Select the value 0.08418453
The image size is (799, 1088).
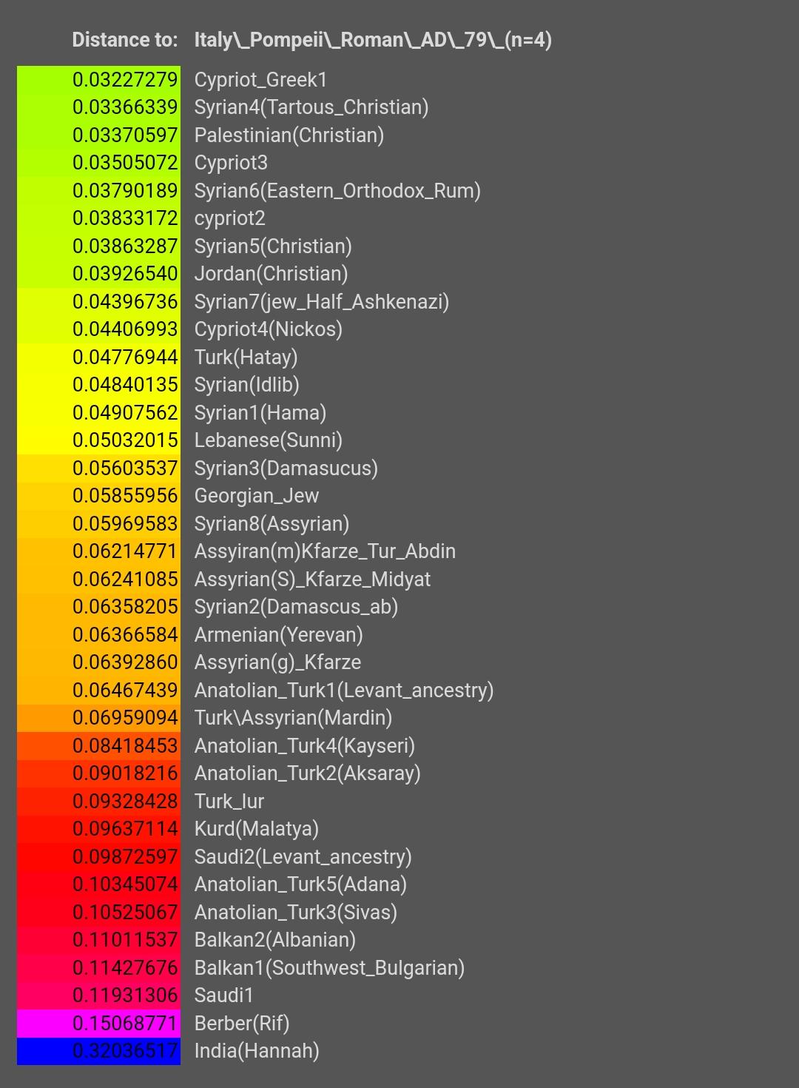coord(125,745)
